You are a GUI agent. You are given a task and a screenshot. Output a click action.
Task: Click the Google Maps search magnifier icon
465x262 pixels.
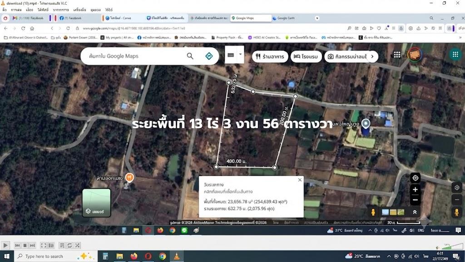click(x=190, y=56)
